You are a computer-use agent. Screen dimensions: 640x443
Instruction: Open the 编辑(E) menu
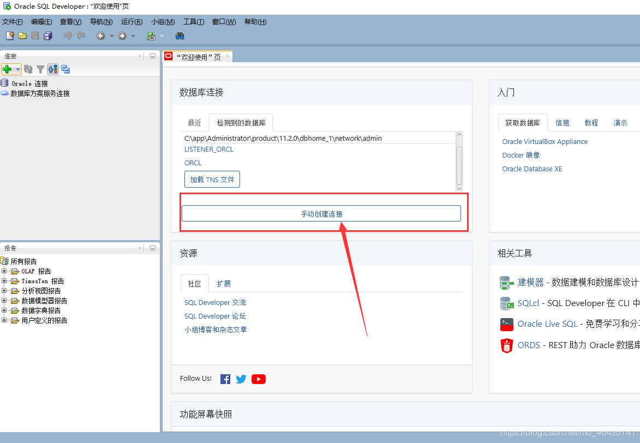click(x=41, y=22)
